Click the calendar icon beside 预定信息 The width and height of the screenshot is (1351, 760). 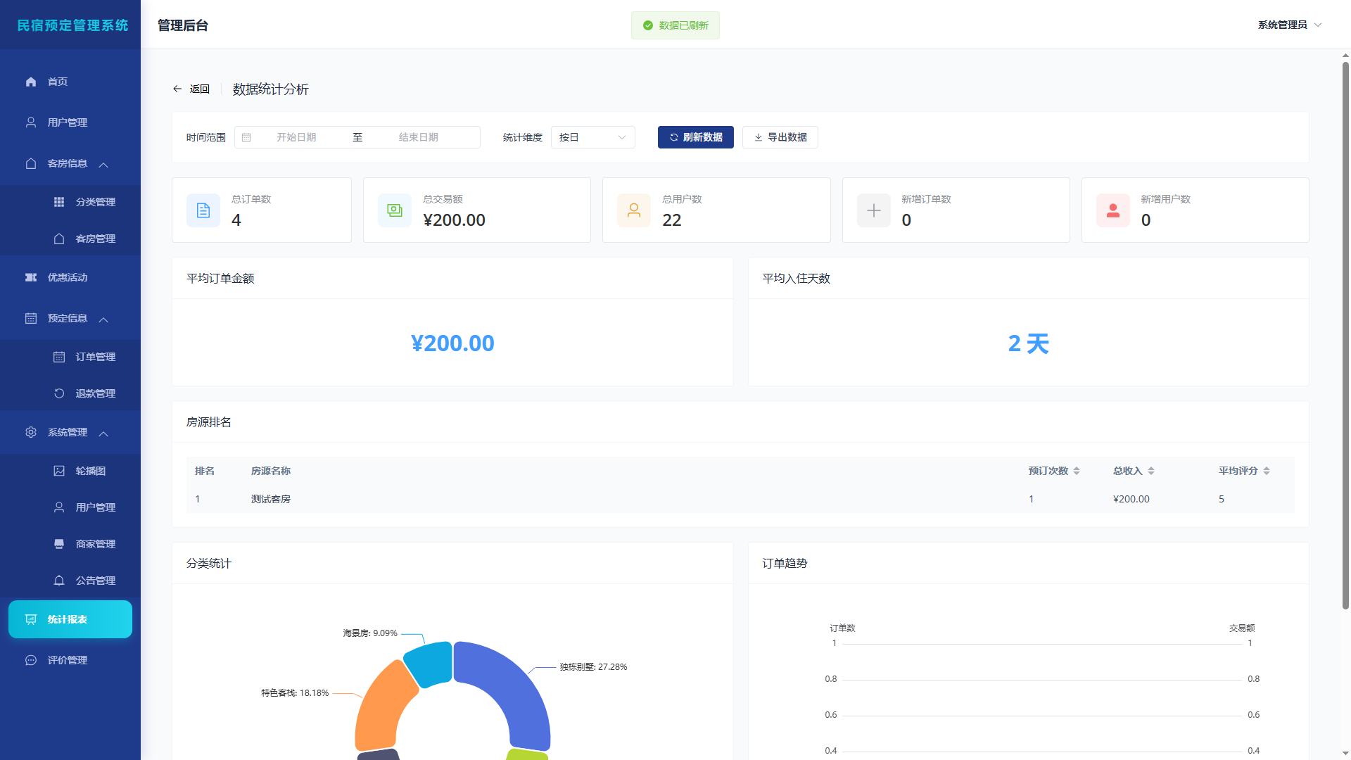(x=31, y=318)
